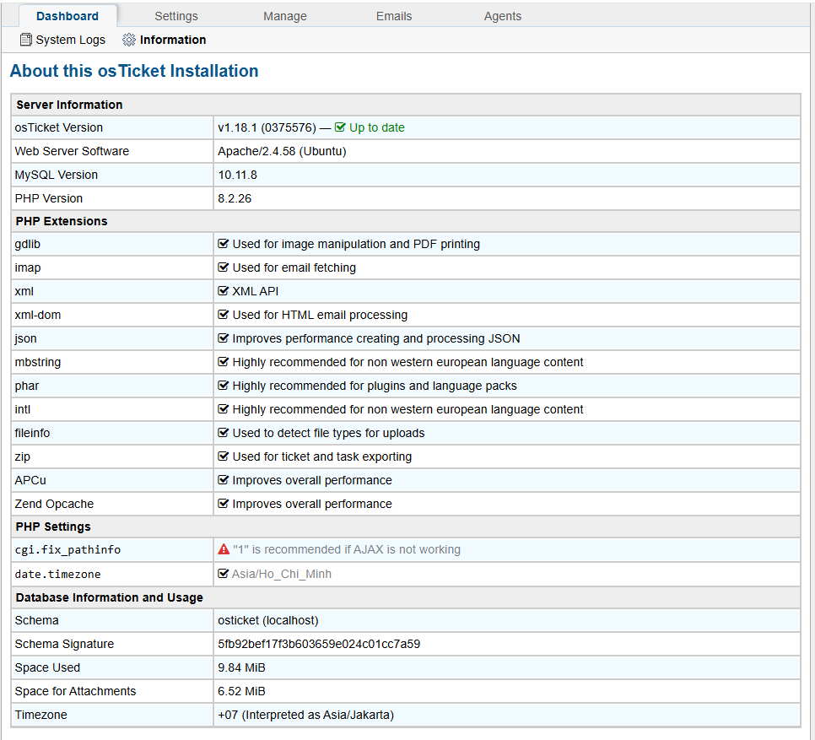Screen dimensions: 815x740
Task: Click the Apache/2.4.58 (Ubuntu) value
Action: (x=282, y=151)
